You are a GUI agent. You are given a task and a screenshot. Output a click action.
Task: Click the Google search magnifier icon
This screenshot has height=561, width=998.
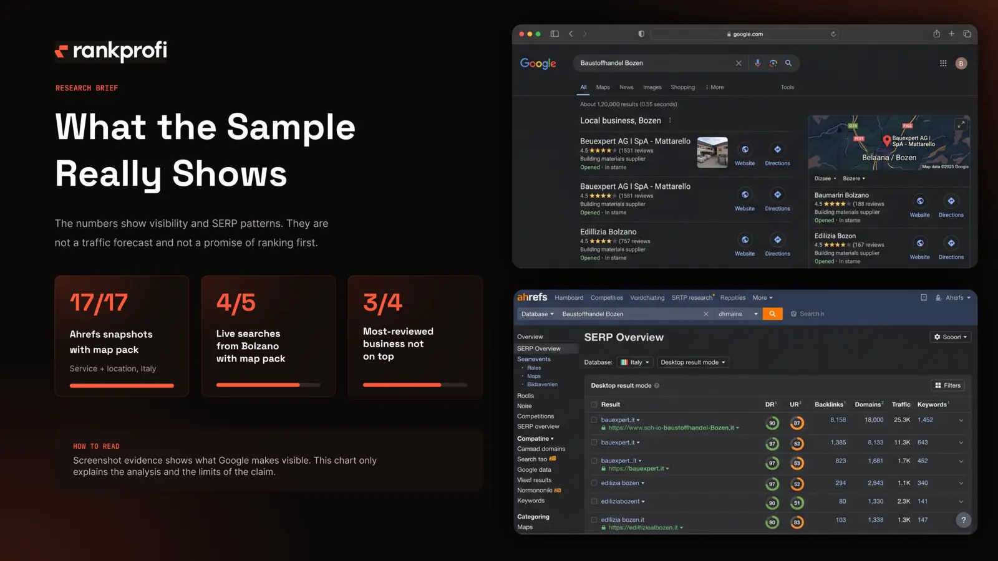pyautogui.click(x=788, y=63)
